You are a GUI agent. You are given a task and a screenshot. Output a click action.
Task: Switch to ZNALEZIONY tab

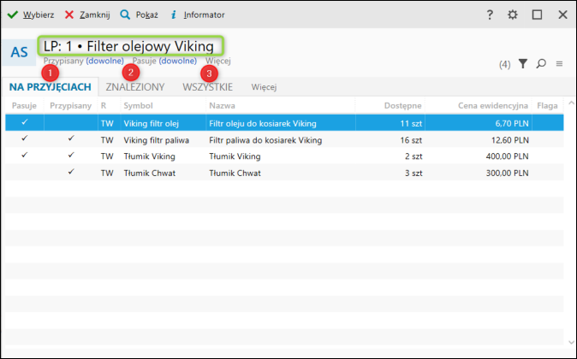(x=135, y=87)
